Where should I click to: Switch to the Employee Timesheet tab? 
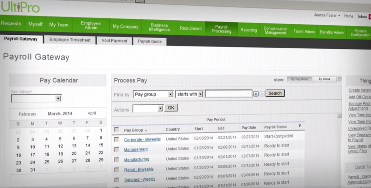pyautogui.click(x=70, y=40)
